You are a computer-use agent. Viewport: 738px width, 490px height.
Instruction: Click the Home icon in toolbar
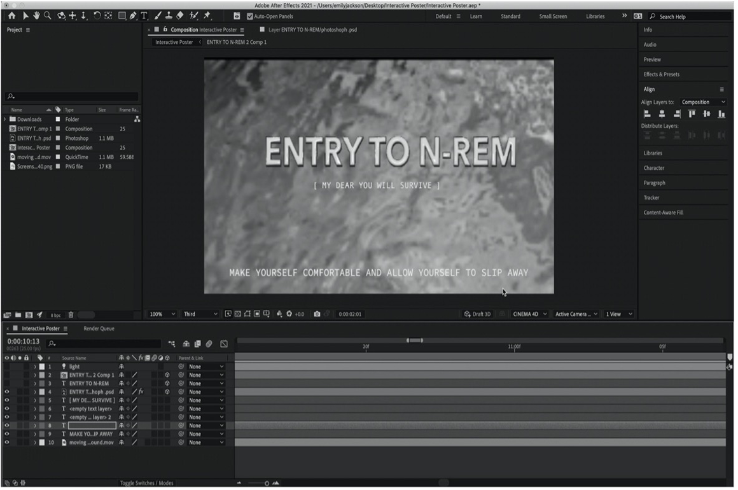coord(11,16)
